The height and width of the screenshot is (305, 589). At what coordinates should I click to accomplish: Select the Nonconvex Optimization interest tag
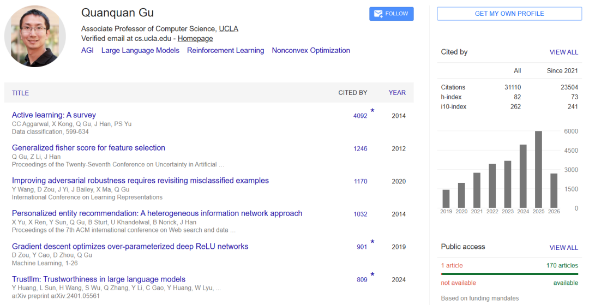pyautogui.click(x=311, y=50)
